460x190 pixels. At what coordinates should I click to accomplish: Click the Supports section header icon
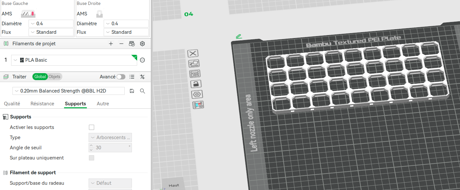pos(5,117)
